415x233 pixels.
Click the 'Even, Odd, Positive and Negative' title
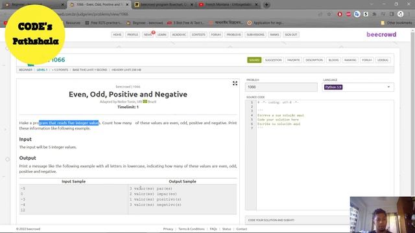click(x=128, y=94)
